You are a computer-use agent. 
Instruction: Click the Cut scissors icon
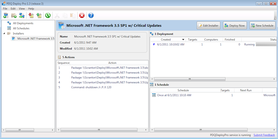click(x=57, y=15)
